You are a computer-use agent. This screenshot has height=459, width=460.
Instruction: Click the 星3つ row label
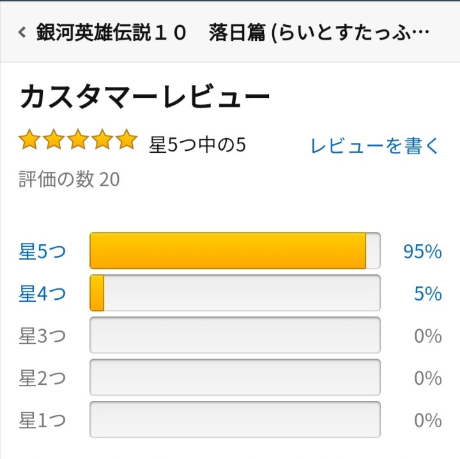tap(42, 336)
